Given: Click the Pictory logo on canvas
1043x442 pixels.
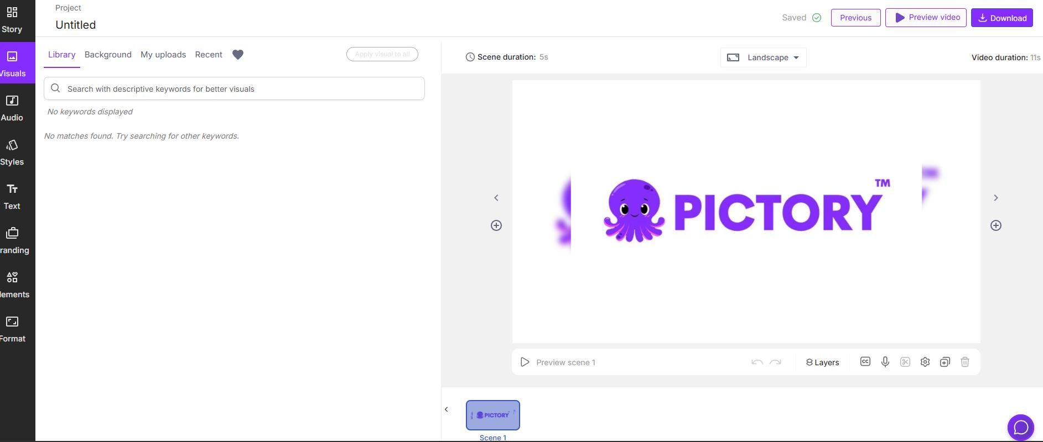Looking at the screenshot, I should pyautogui.click(x=747, y=211).
